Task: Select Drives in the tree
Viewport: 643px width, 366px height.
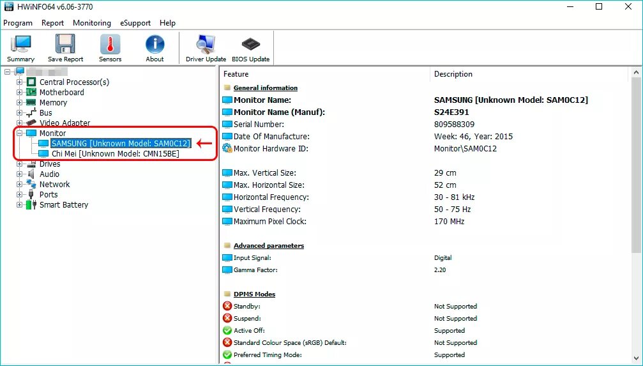Action: (x=50, y=164)
